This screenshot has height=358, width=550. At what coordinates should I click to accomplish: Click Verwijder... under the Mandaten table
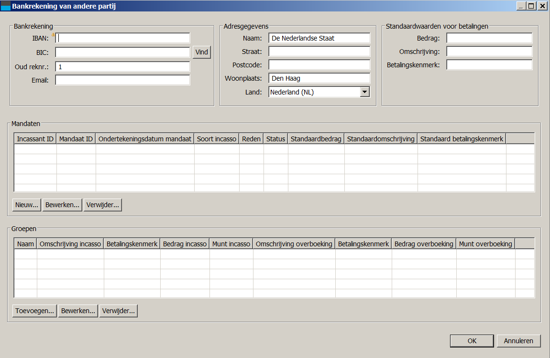click(102, 205)
